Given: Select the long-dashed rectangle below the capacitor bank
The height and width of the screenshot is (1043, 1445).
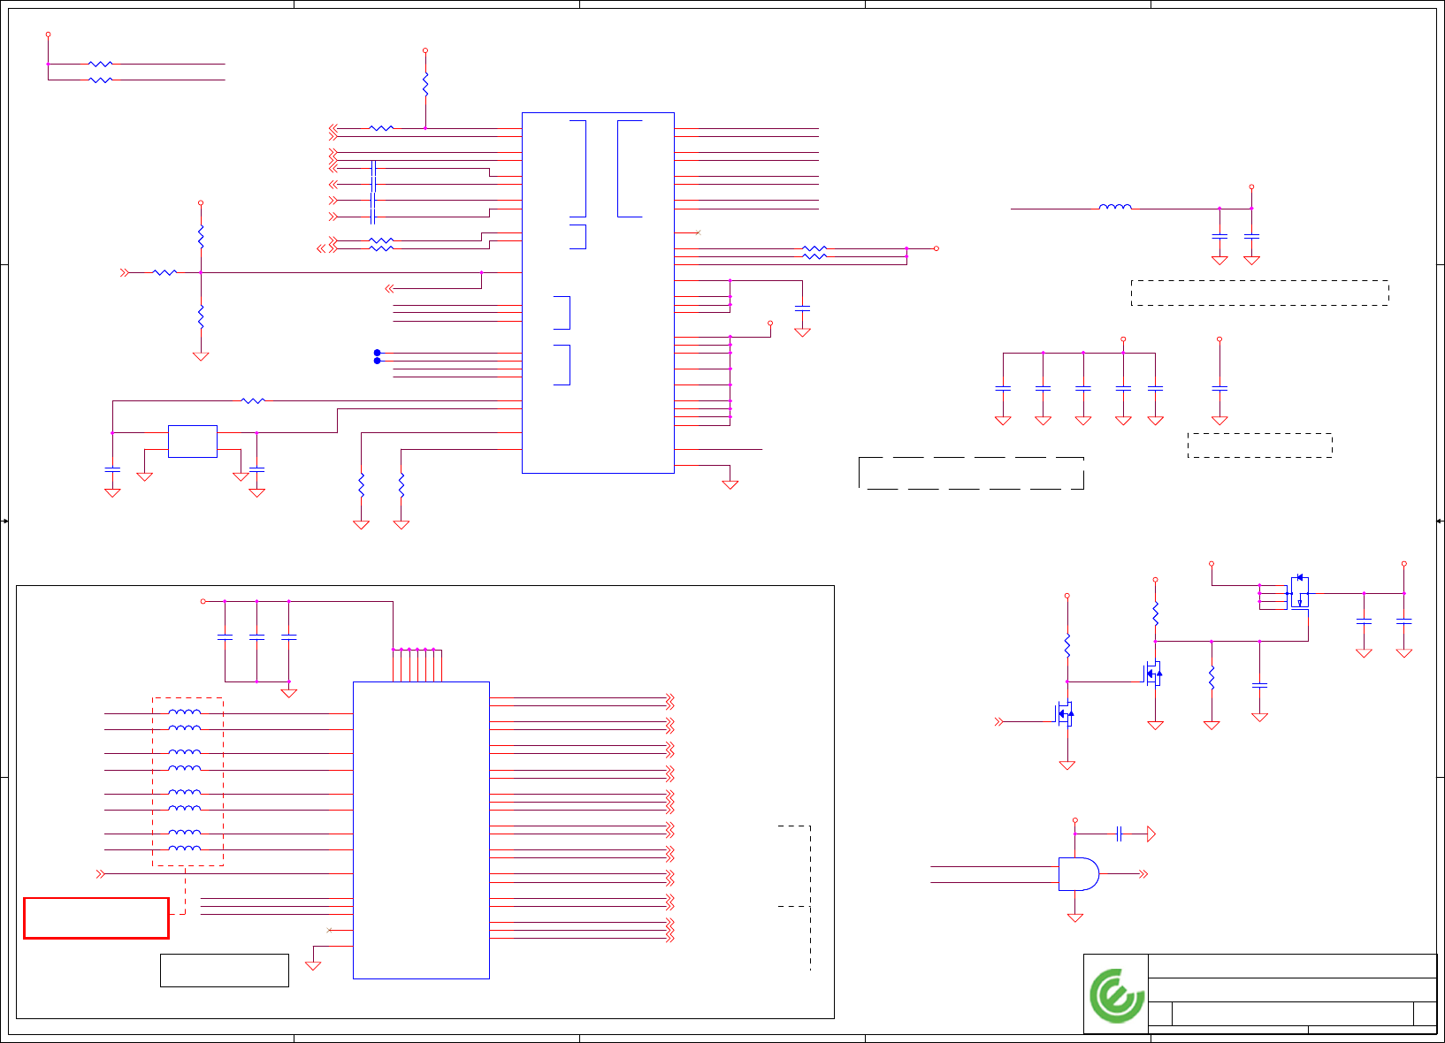Looking at the screenshot, I should click(971, 473).
